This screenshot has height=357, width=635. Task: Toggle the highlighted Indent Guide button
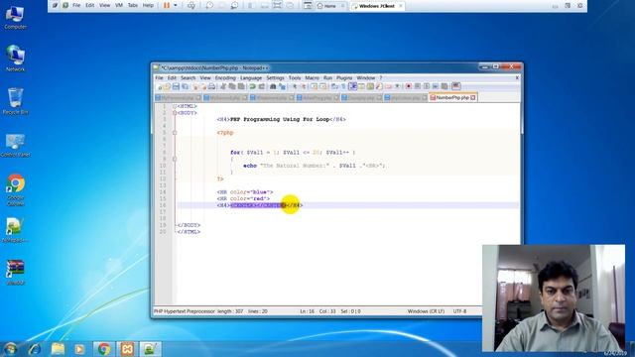(x=353, y=86)
